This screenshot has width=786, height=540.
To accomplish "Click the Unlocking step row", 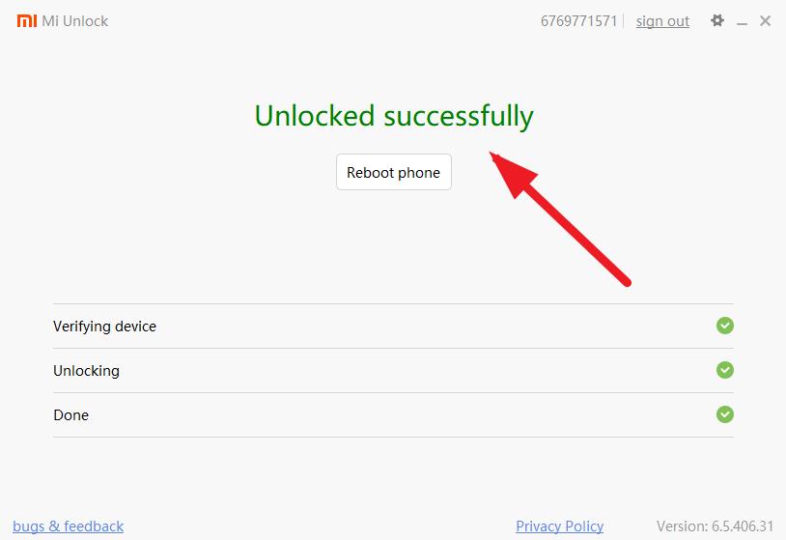I will (x=394, y=371).
